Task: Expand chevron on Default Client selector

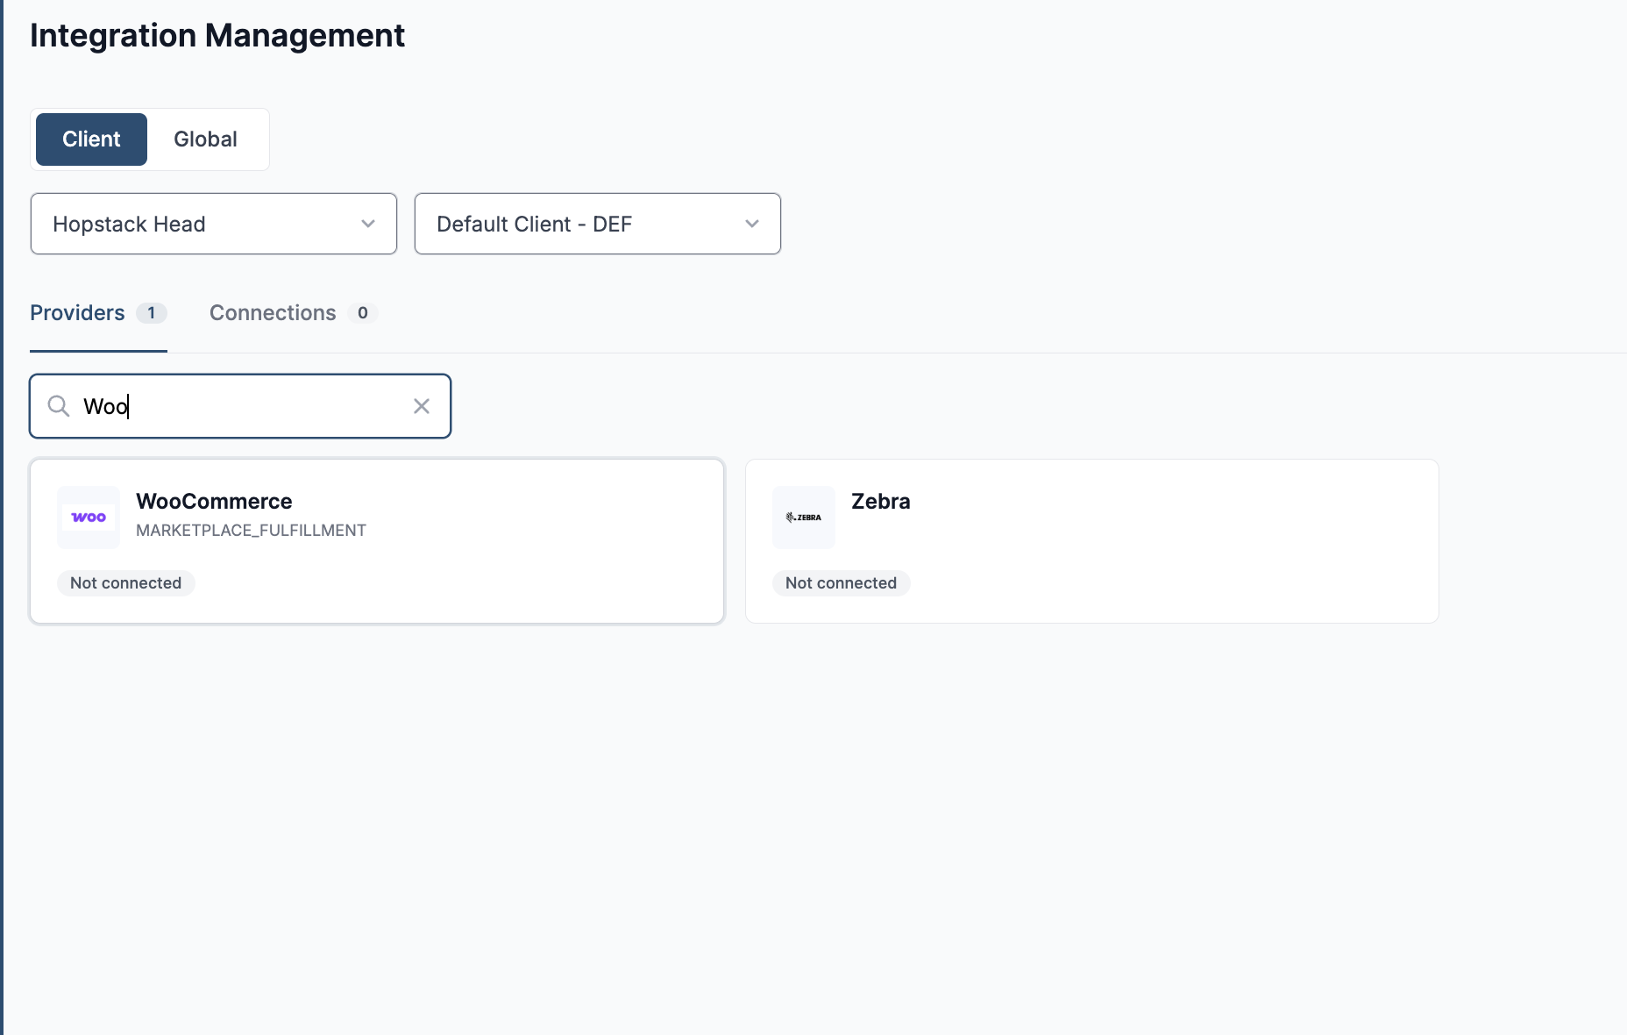Action: 752,224
